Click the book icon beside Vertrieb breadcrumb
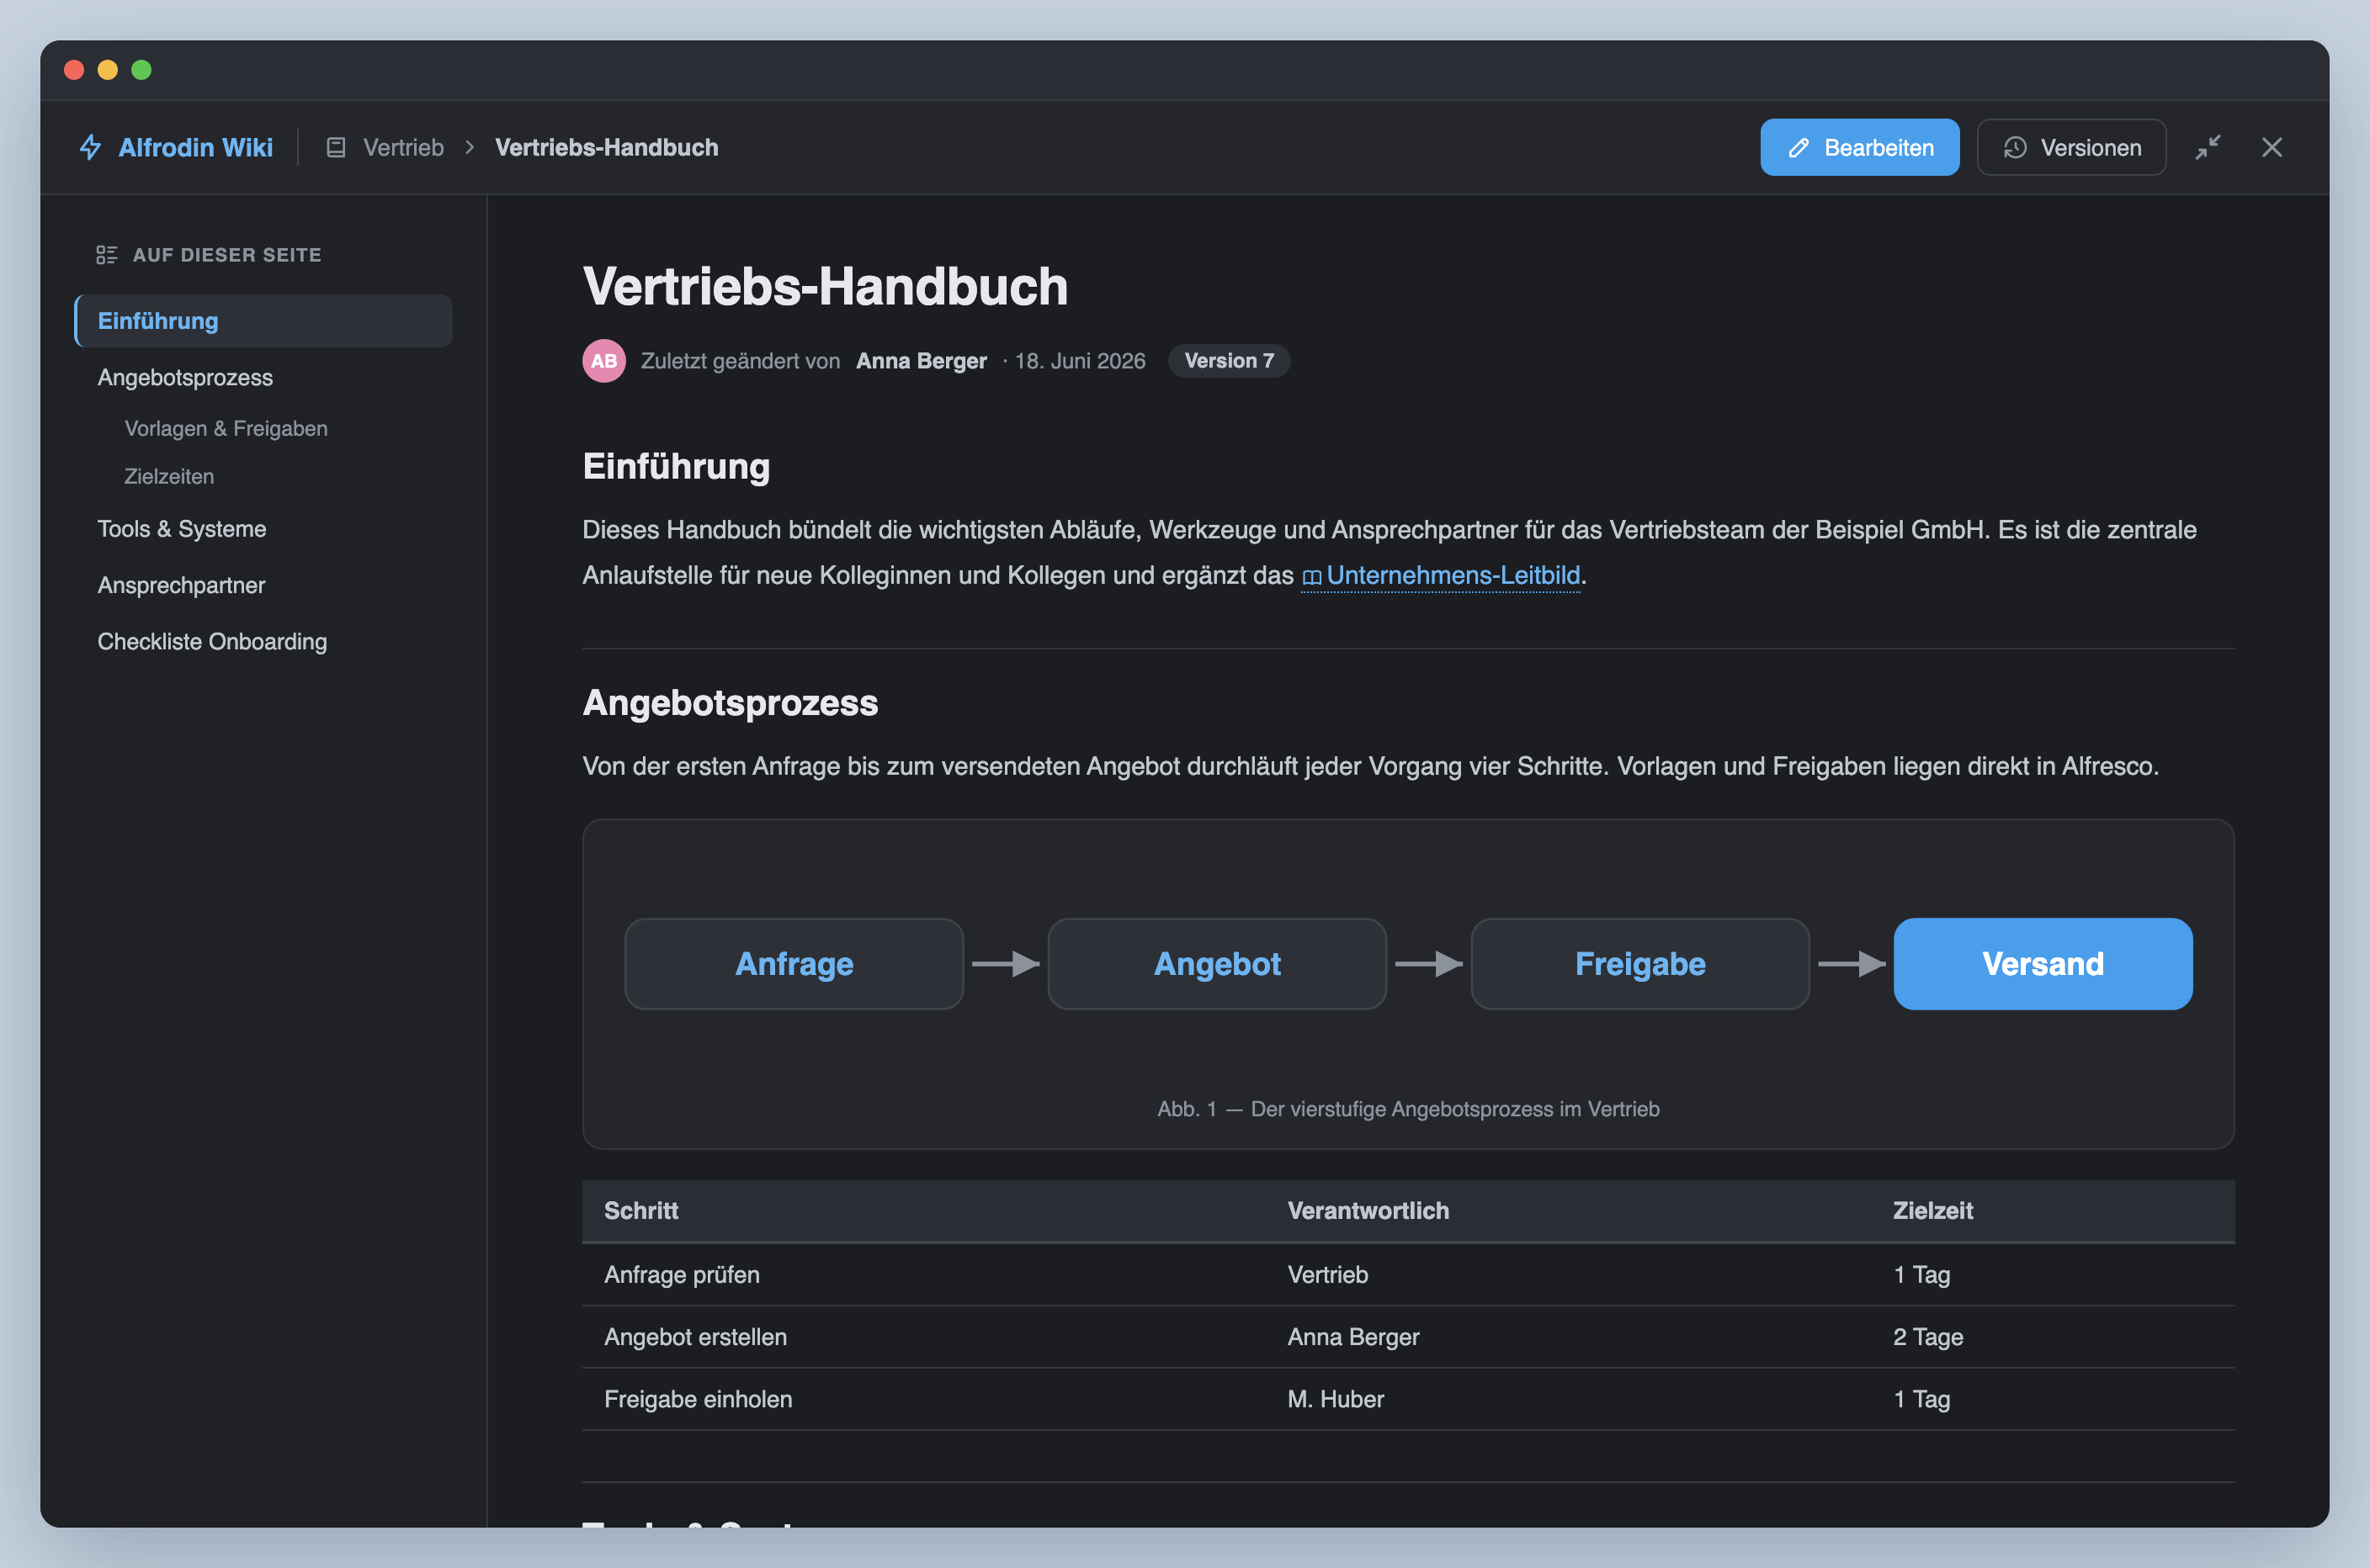2370x1568 pixels. pyautogui.click(x=336, y=147)
